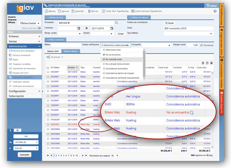
Task: Click the dropdown list scrollbar
Action: [x=144, y=64]
